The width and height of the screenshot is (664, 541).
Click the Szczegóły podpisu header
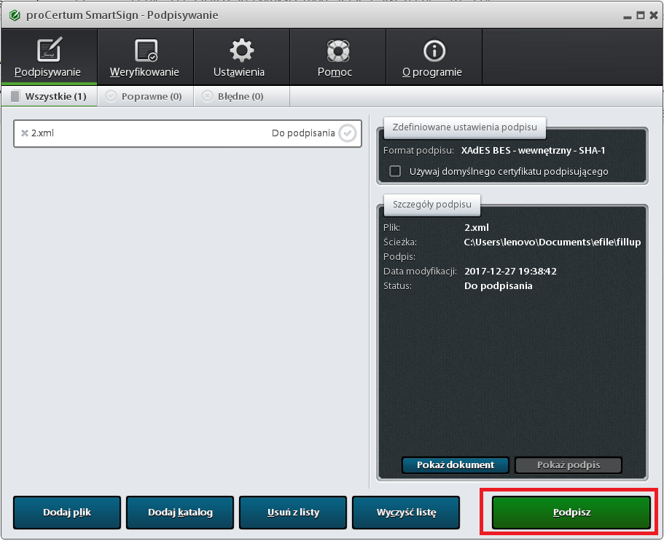point(432,205)
